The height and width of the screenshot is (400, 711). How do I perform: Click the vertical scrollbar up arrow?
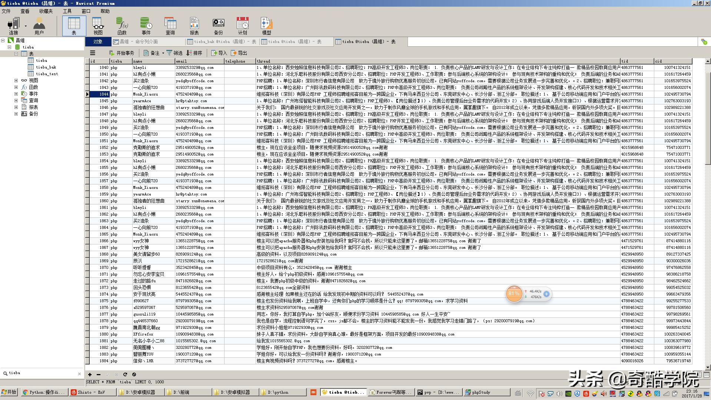point(708,61)
